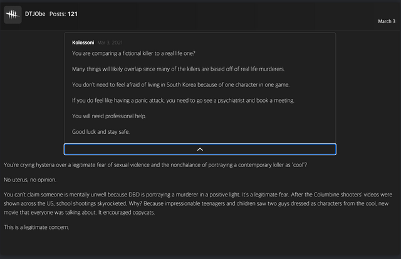Open the "March 3" post date permalink
This screenshot has height=259, width=401.
tap(386, 21)
